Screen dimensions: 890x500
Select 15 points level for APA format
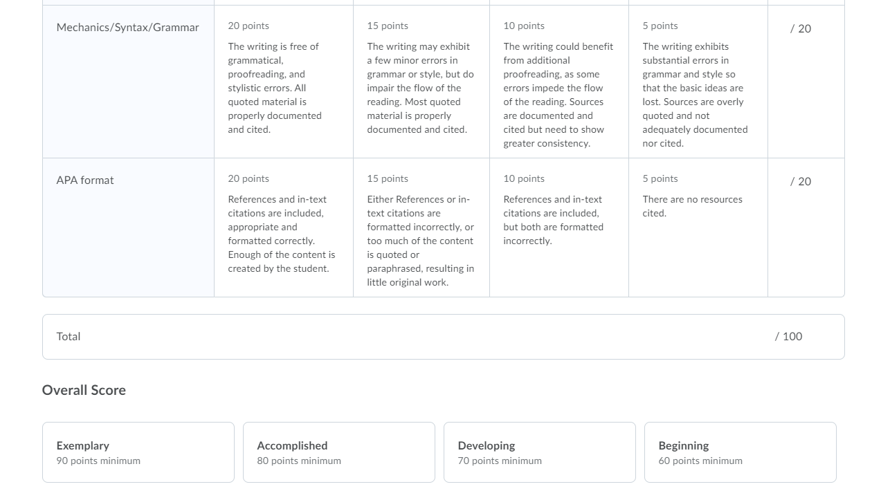(x=421, y=228)
